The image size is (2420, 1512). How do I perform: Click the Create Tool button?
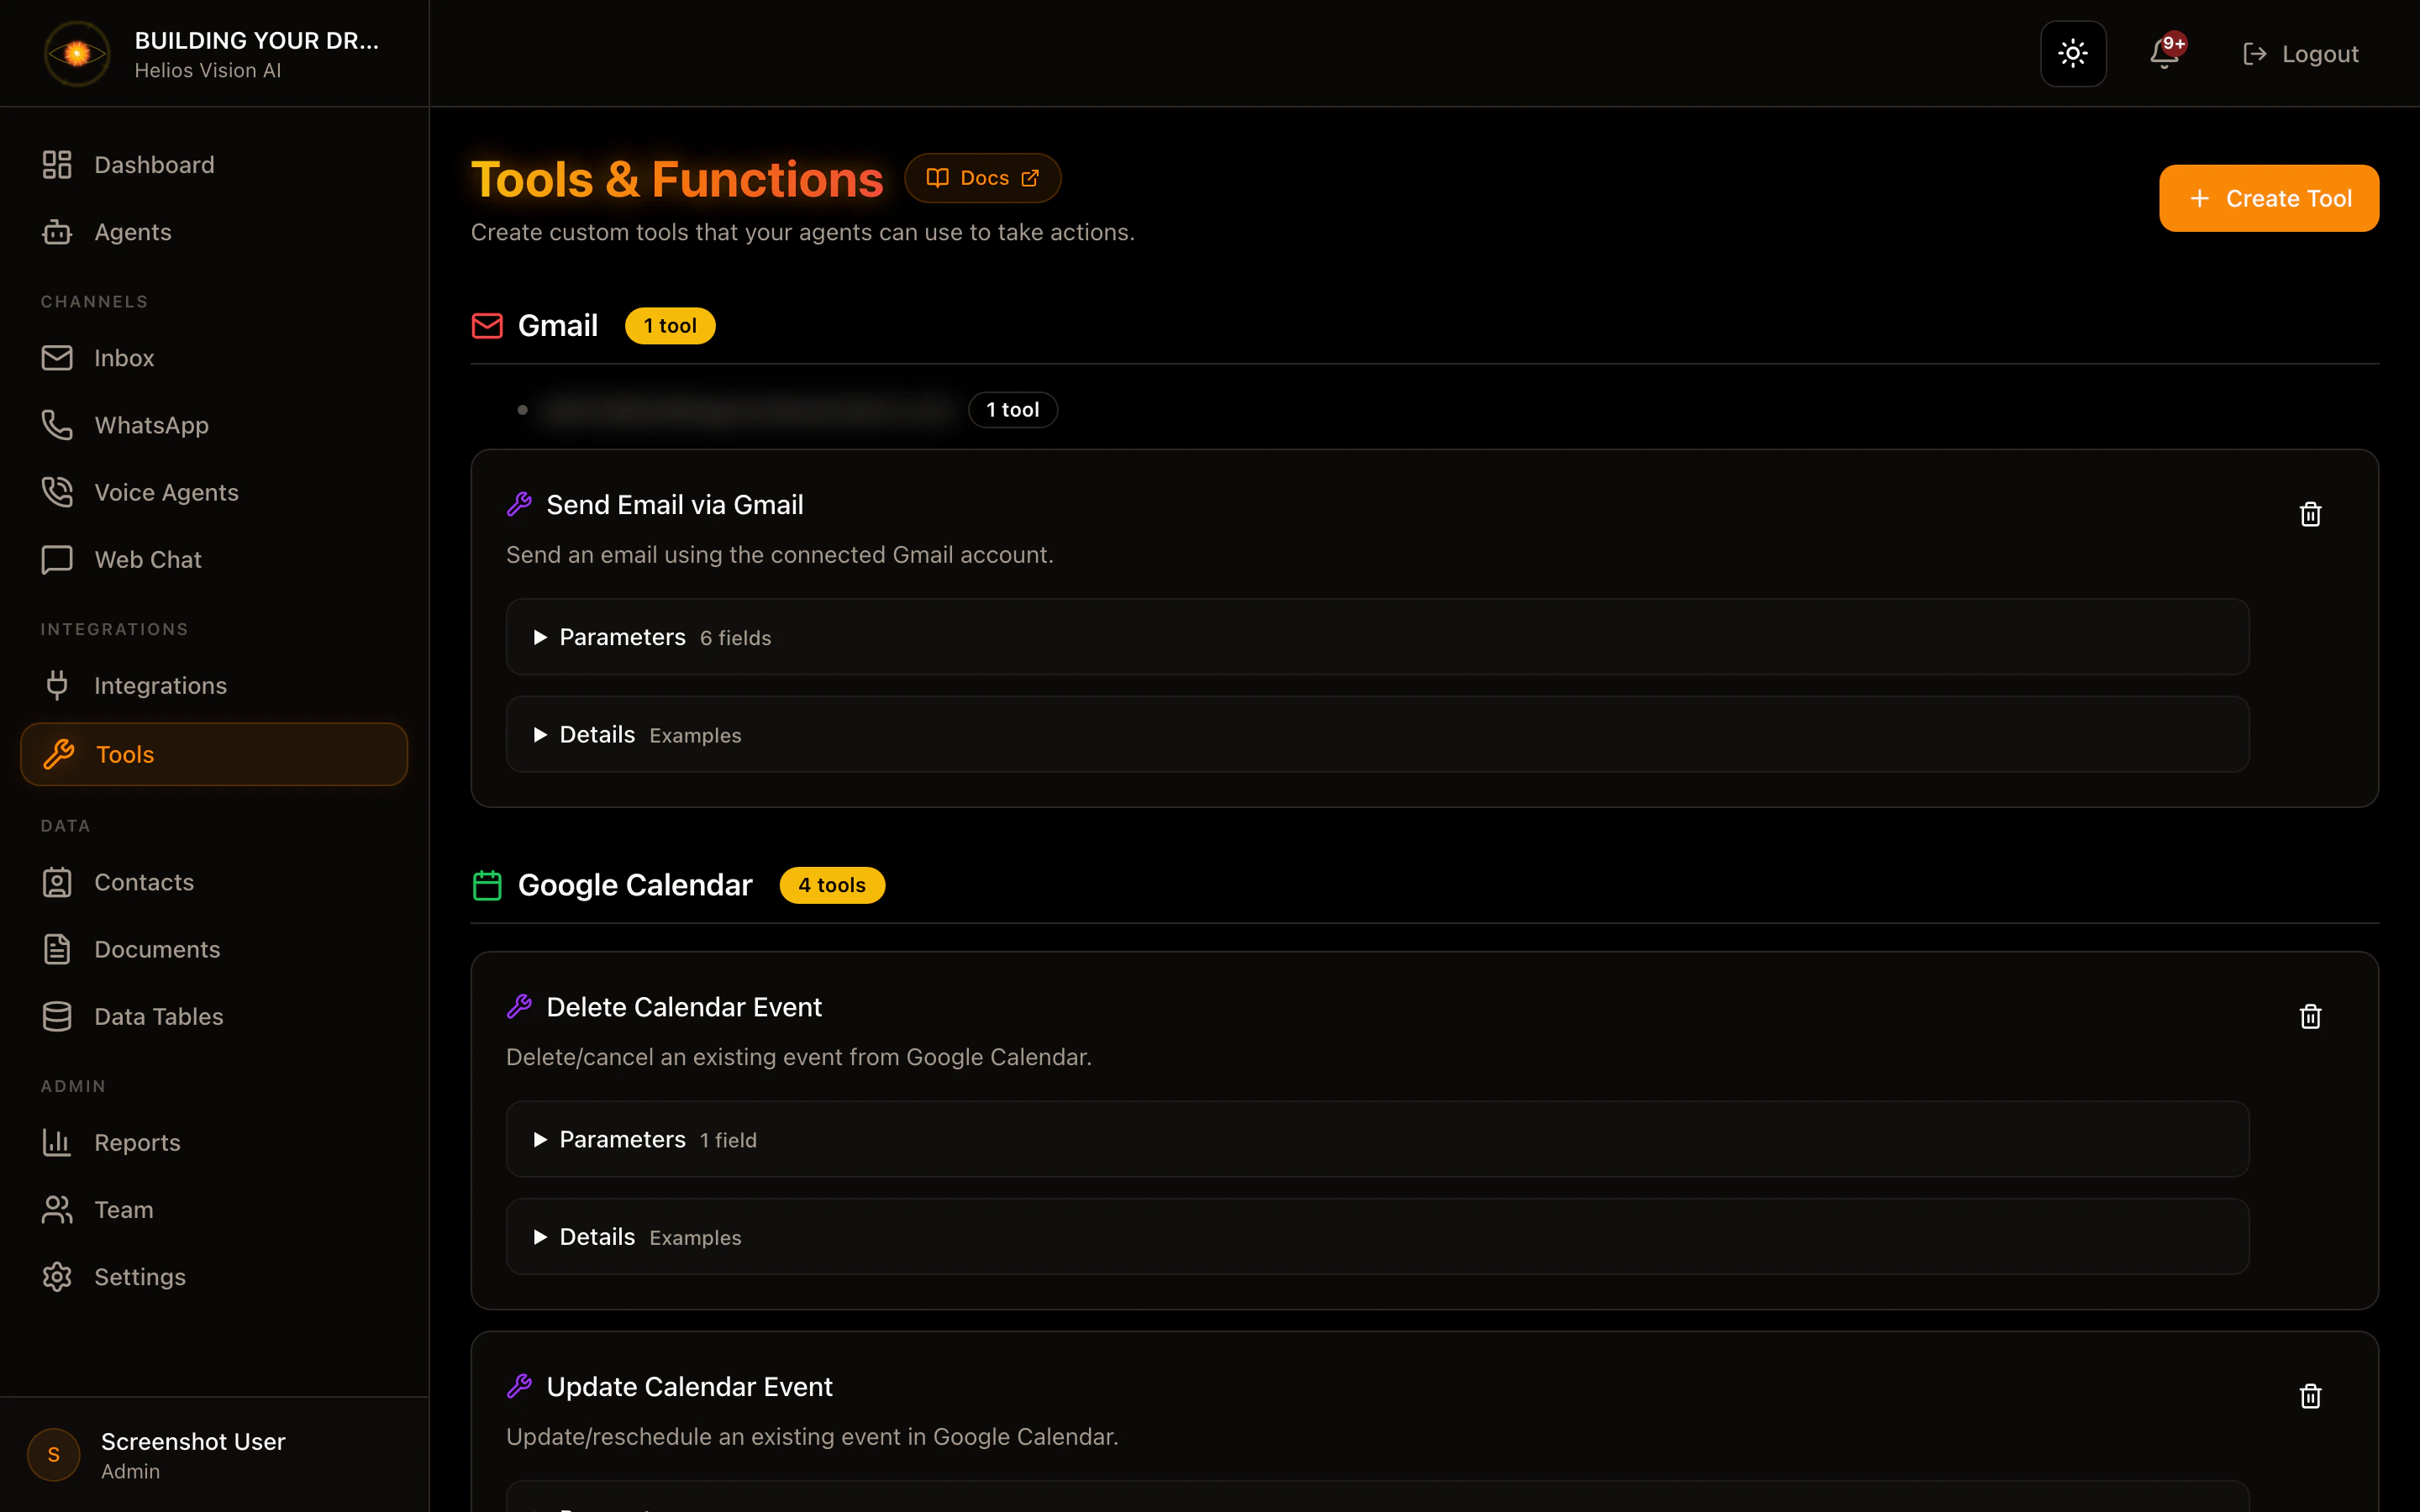point(2268,197)
